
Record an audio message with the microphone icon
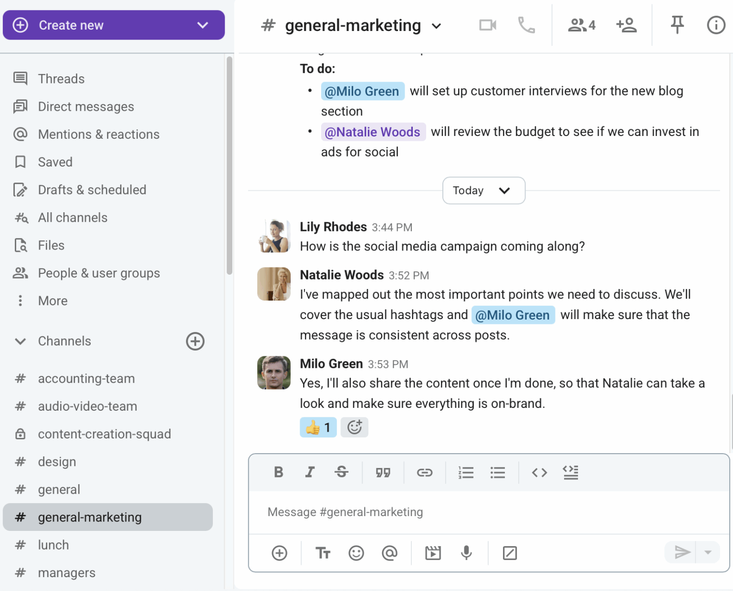pos(466,553)
